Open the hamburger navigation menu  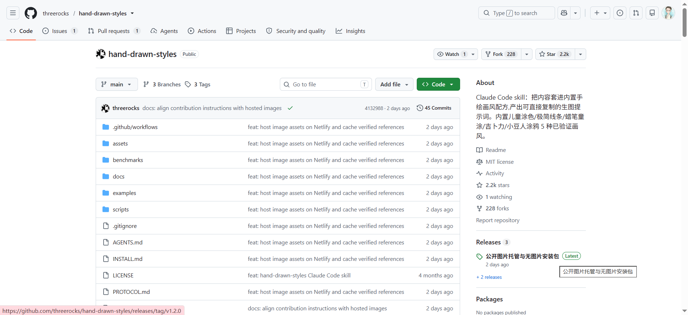coord(13,13)
